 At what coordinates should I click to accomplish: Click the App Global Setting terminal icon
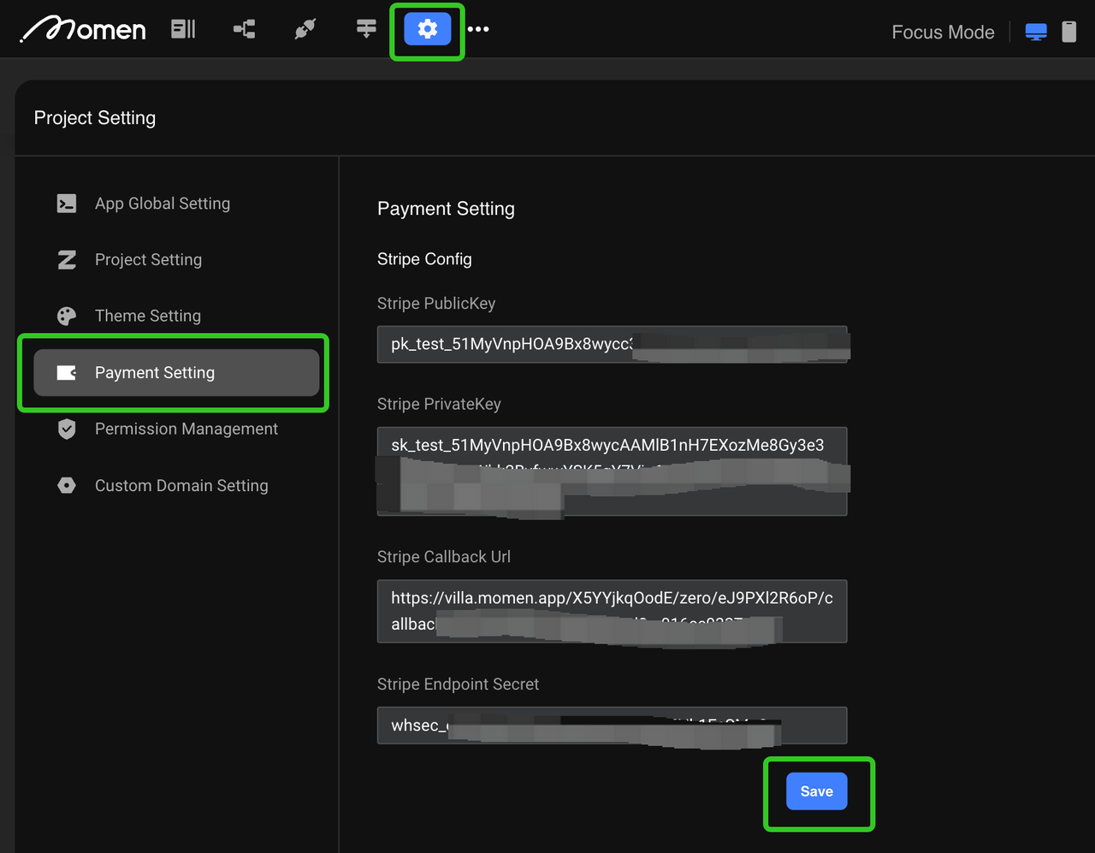coord(67,204)
